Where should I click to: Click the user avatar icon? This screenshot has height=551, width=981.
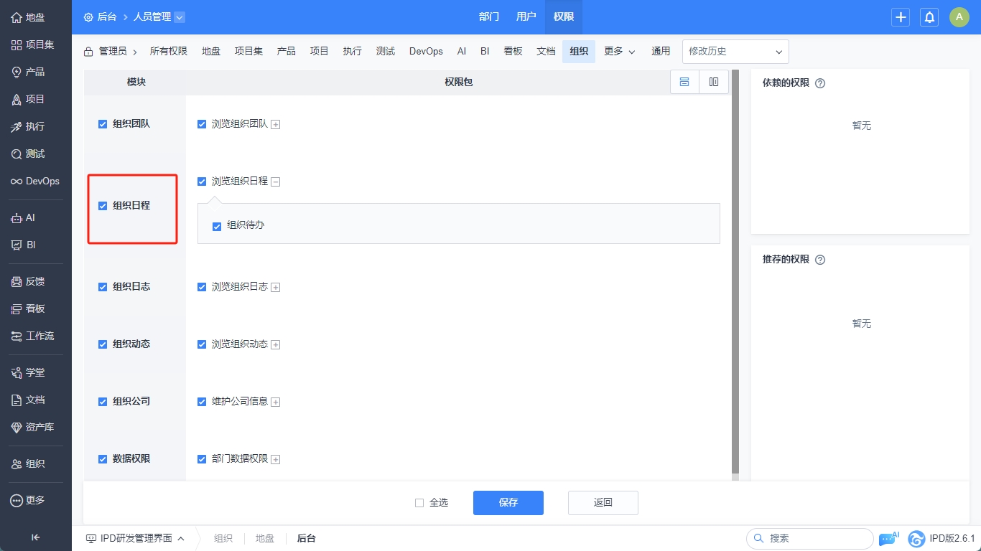point(959,17)
